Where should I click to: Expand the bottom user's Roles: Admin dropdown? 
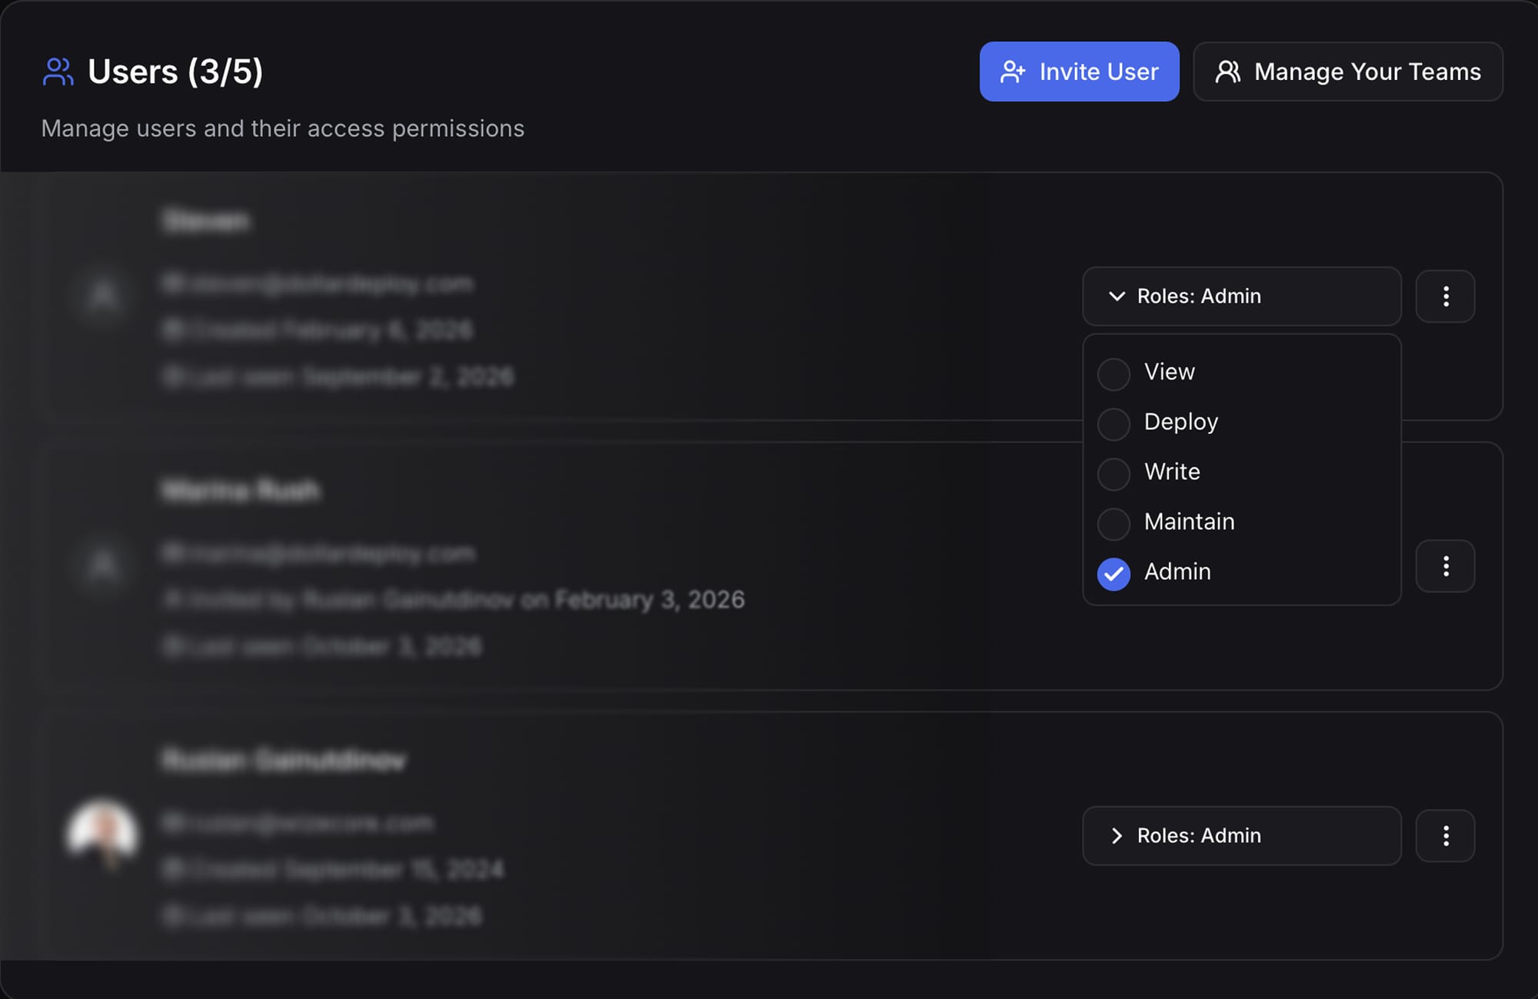pyautogui.click(x=1242, y=836)
